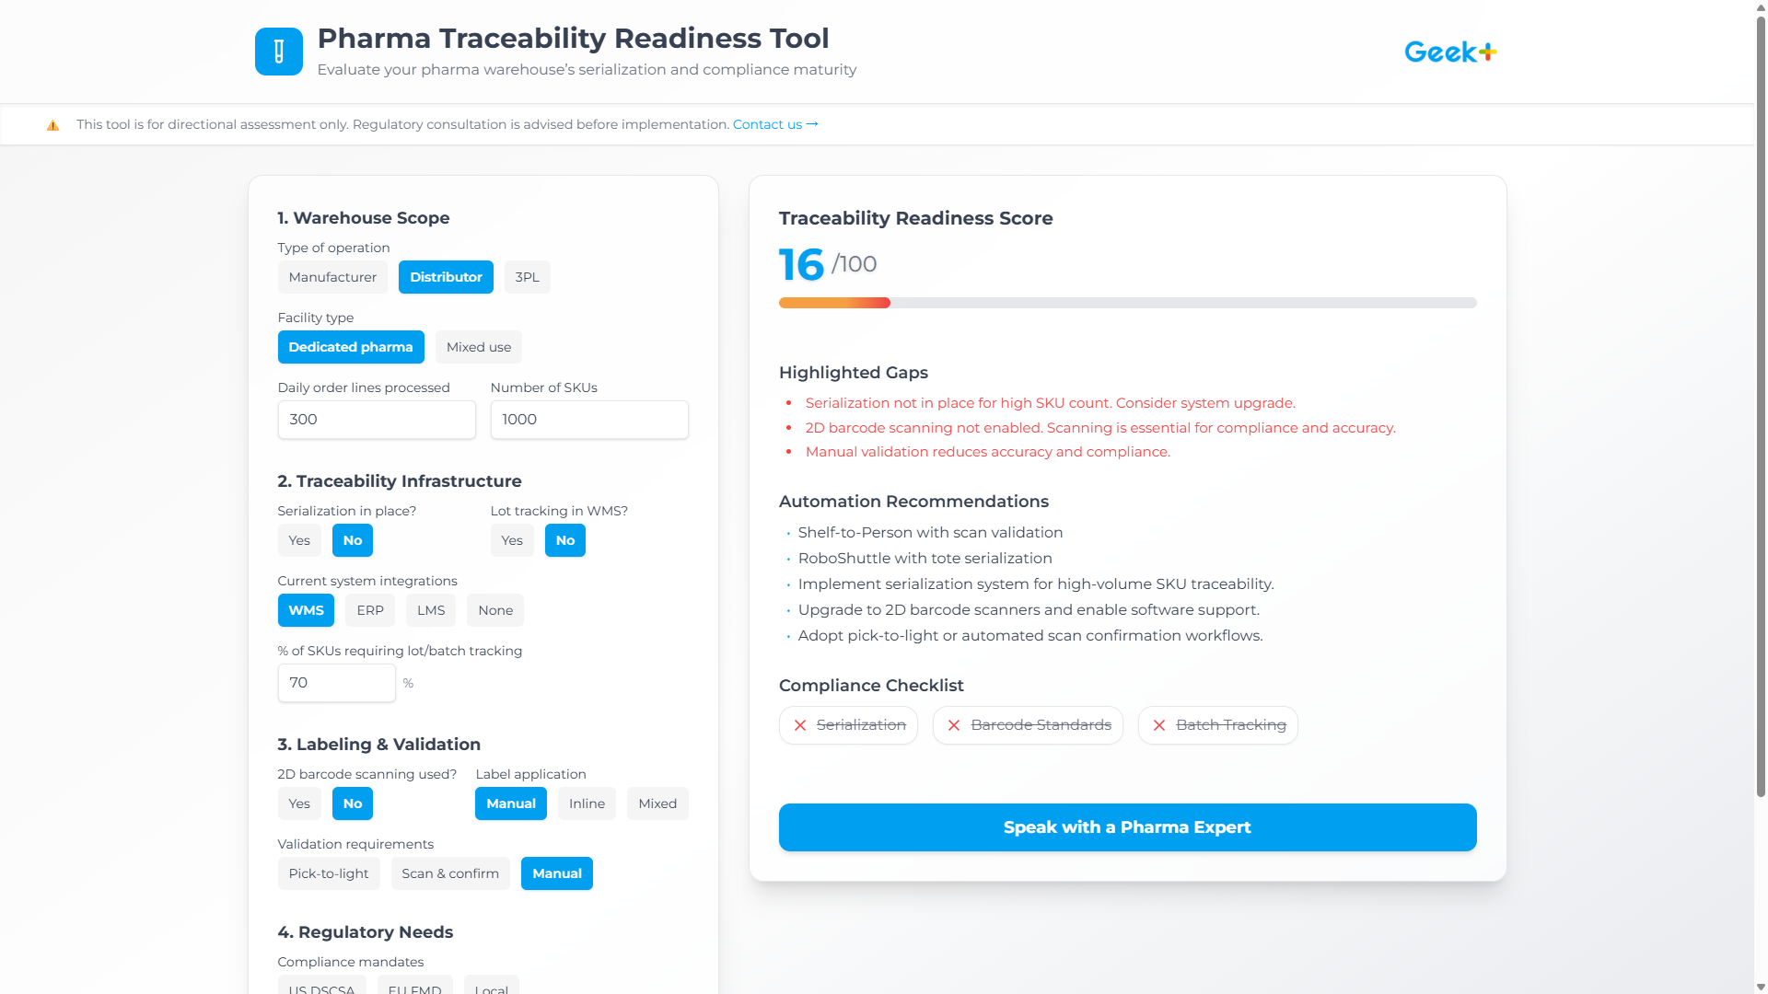Click the scrollbar down arrow
Viewport: 1768px width, 994px height.
(1760, 985)
